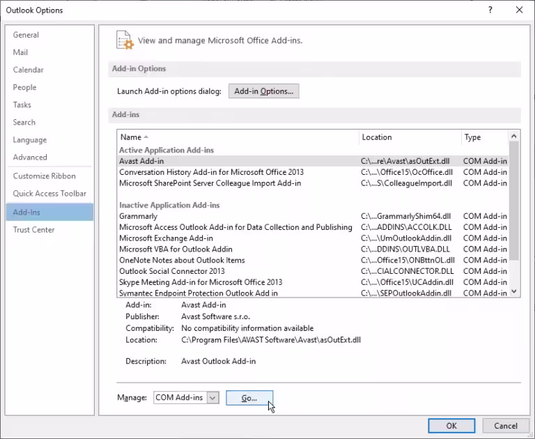Select Symantec Endpoint Protection Outlook Add in
The image size is (535, 439).
313,293
